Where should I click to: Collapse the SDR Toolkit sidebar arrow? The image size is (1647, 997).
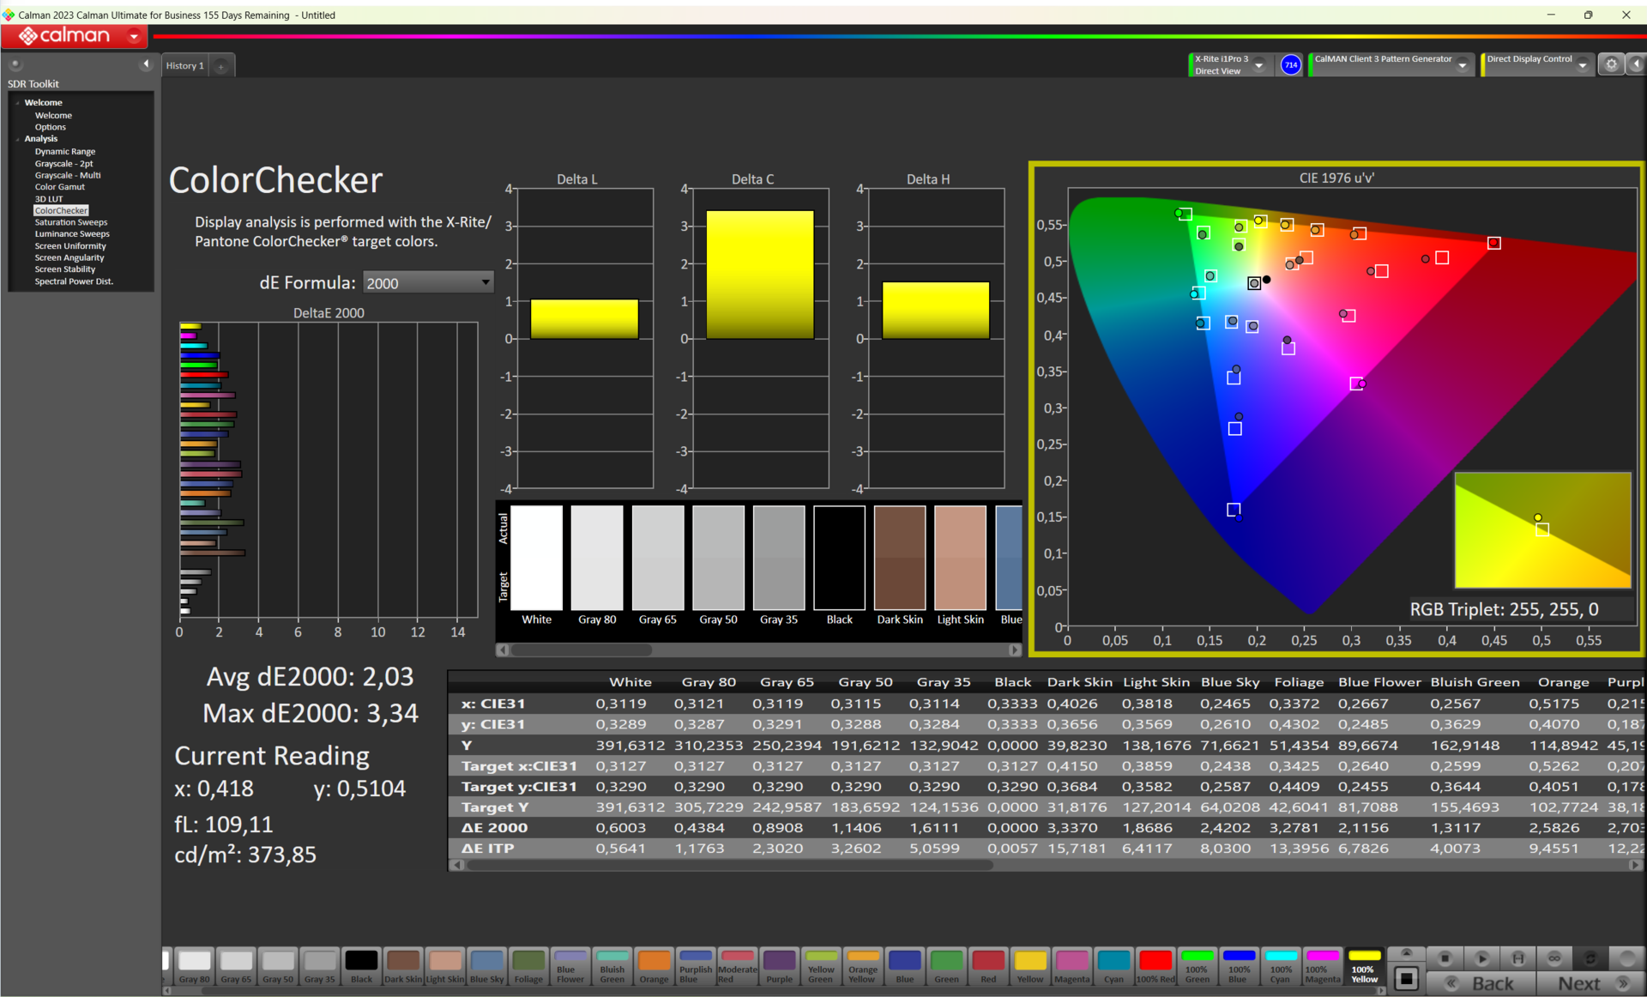click(145, 64)
